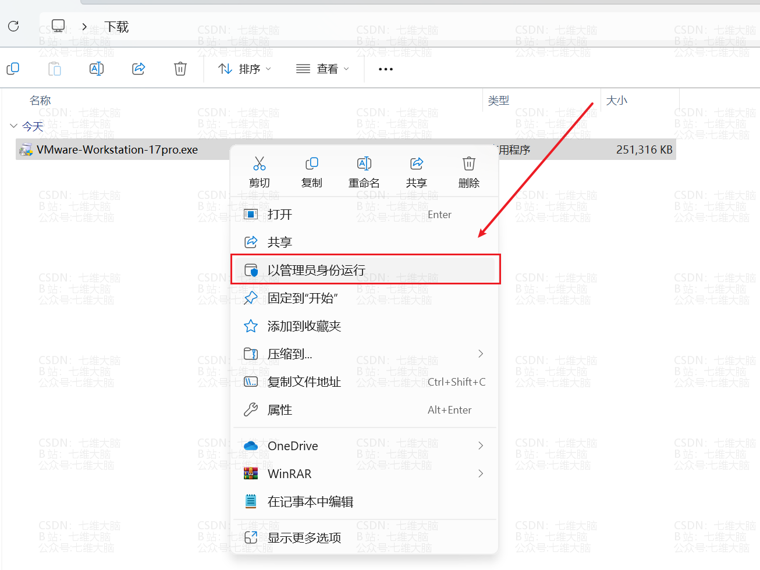The image size is (760, 570).
Task: Collapse the 今天 group
Action: tap(13, 126)
